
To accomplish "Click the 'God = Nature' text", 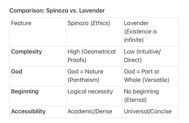I will tap(85, 72).
